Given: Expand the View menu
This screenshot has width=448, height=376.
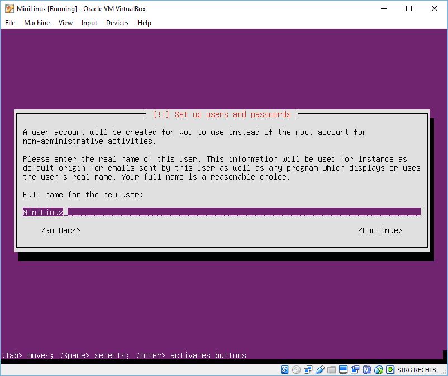Looking at the screenshot, I should [x=65, y=23].
